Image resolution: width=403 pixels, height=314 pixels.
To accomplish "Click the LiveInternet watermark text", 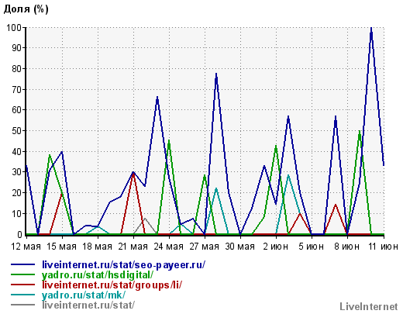I will click(369, 307).
